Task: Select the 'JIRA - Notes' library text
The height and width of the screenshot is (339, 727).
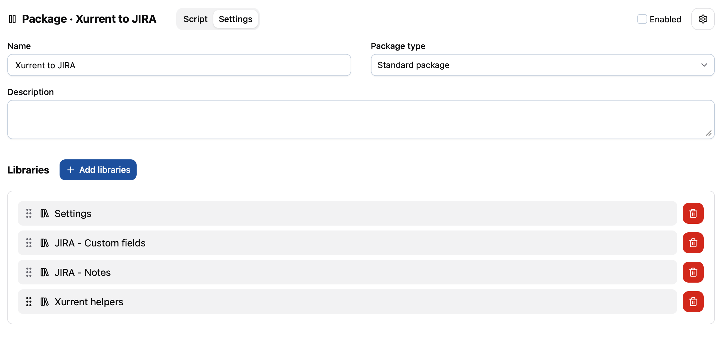Action: 83,272
